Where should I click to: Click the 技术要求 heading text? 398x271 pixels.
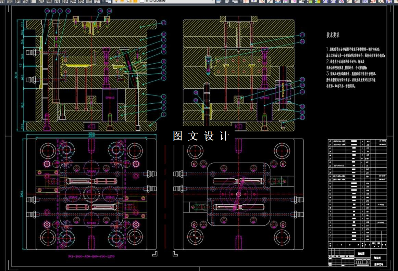333,35
